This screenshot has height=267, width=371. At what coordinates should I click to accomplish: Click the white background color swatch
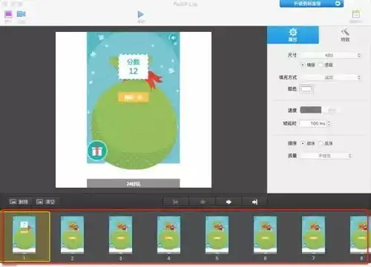tap(306, 89)
